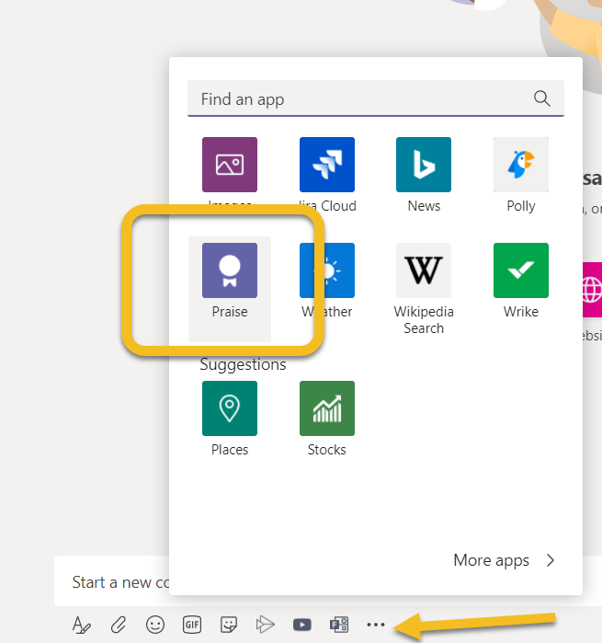This screenshot has width=602, height=643.
Task: Open the sticker picker
Action: click(229, 626)
